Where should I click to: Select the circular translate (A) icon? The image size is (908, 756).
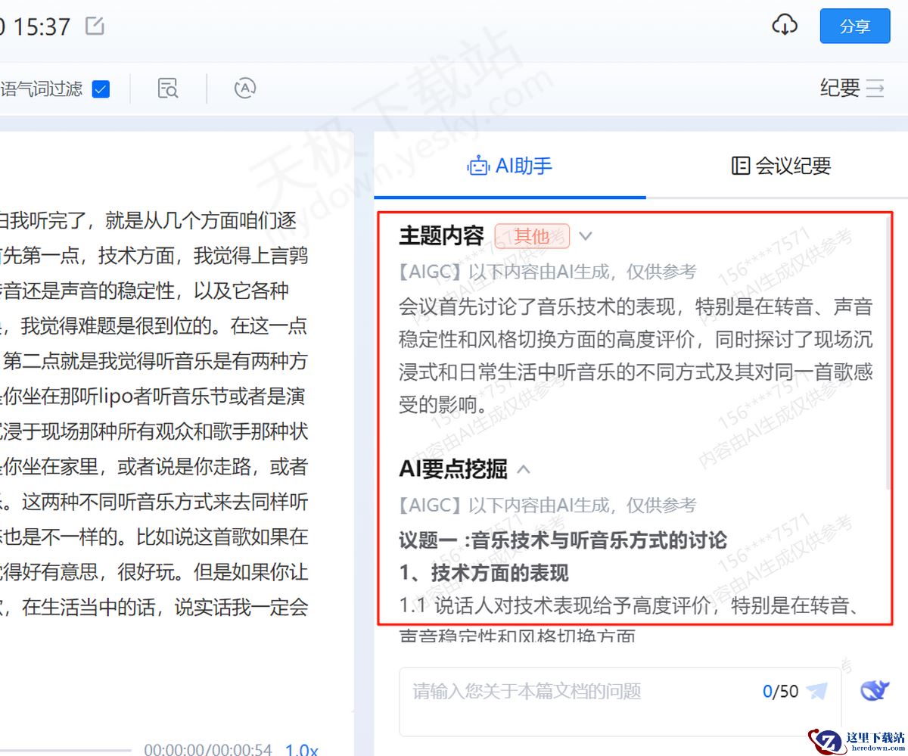[244, 89]
